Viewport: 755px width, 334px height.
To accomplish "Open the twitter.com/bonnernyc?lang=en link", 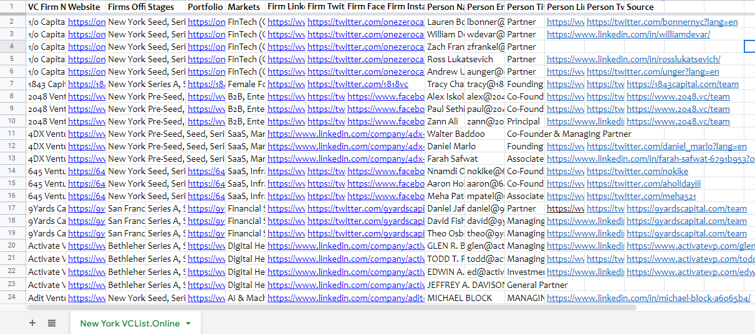I will (x=662, y=22).
